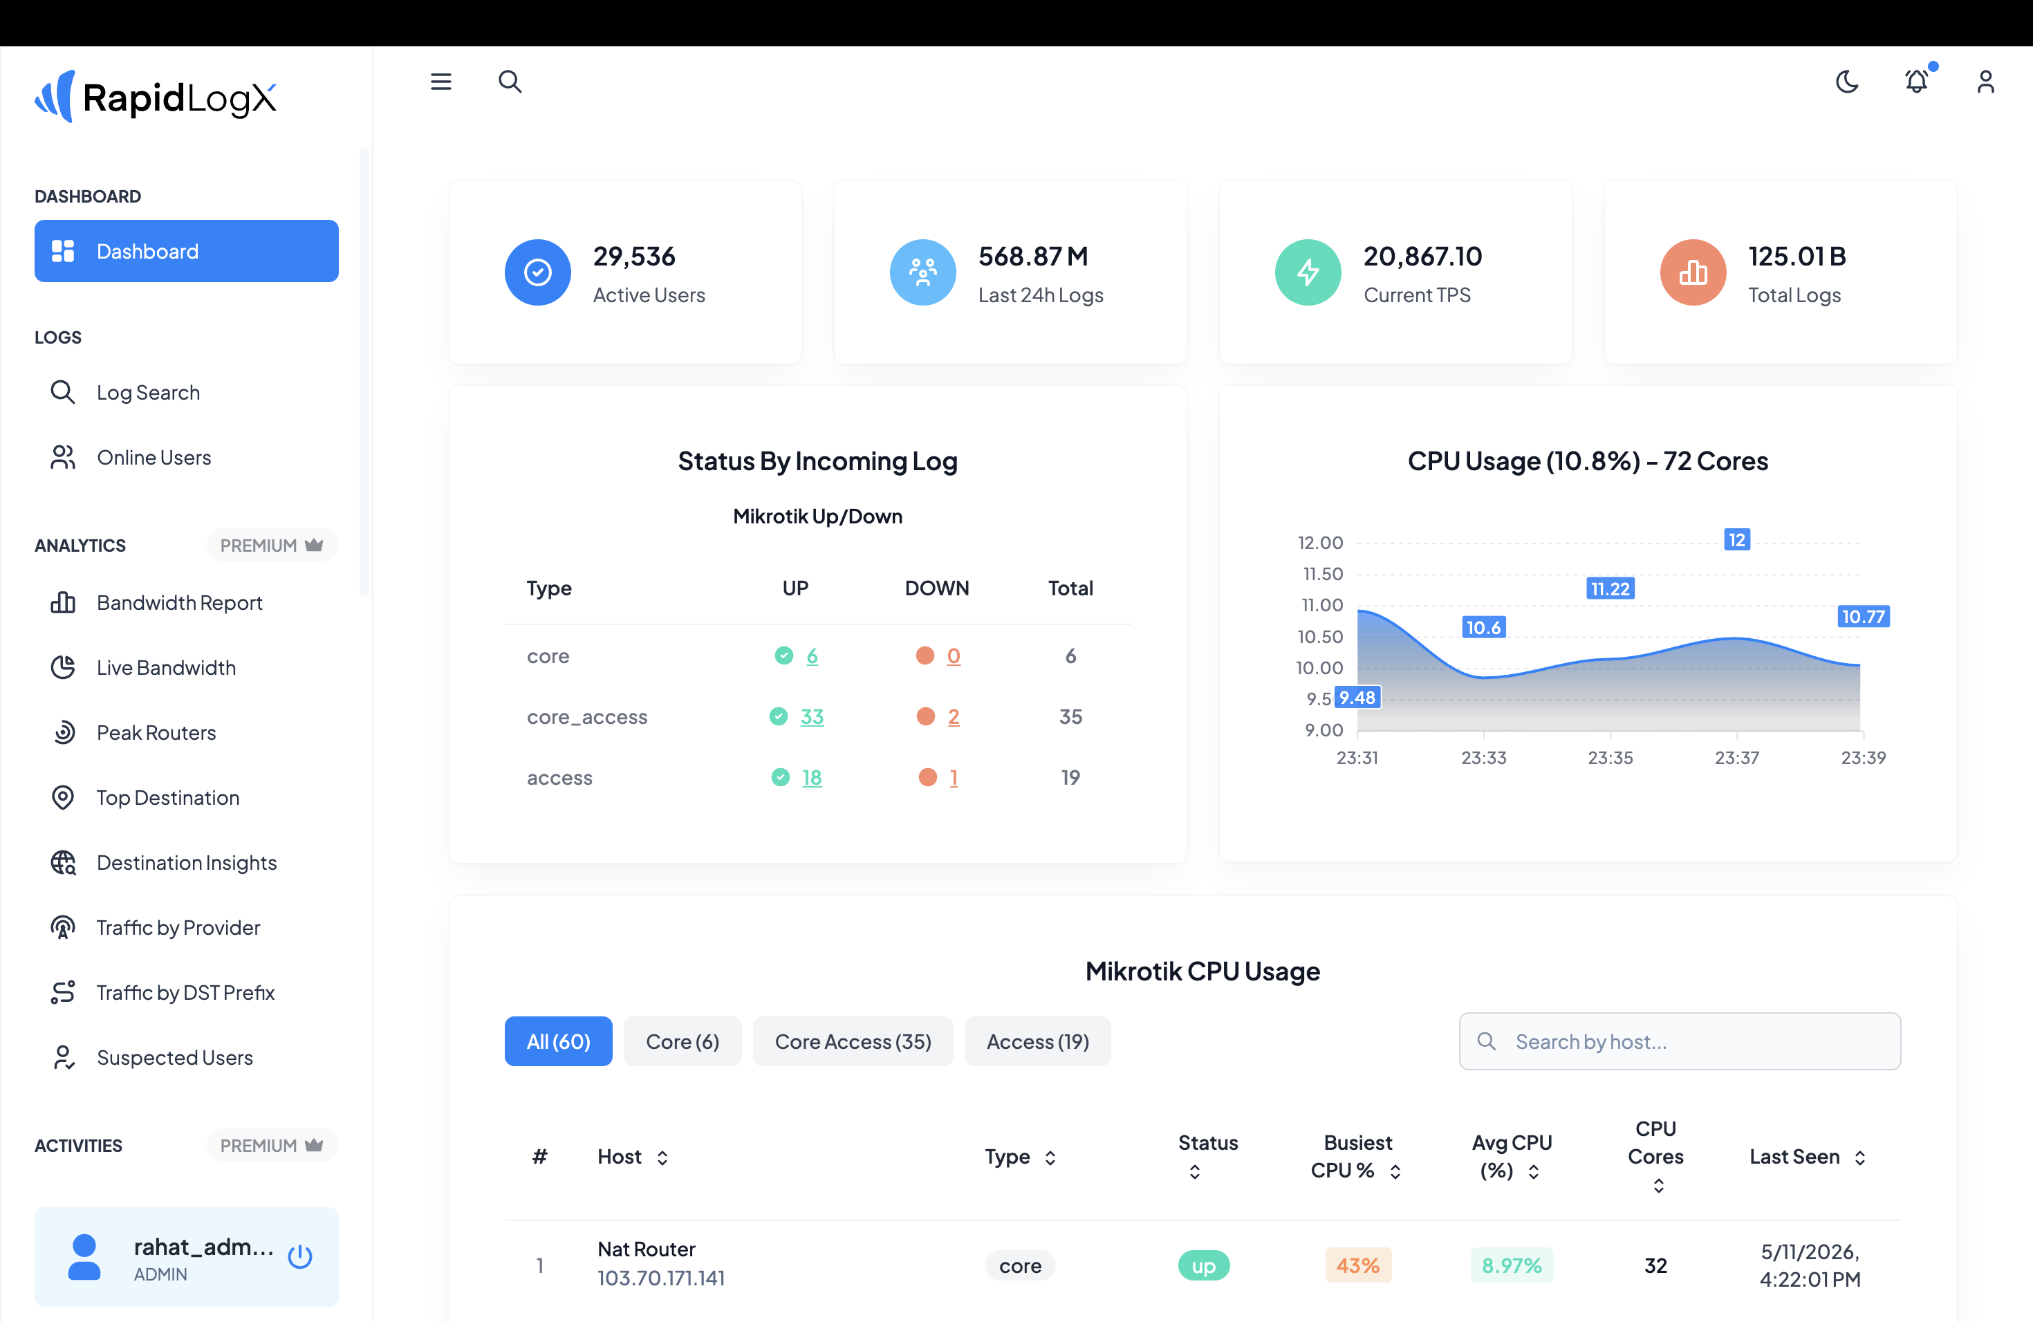Open Destination Insights

[186, 862]
